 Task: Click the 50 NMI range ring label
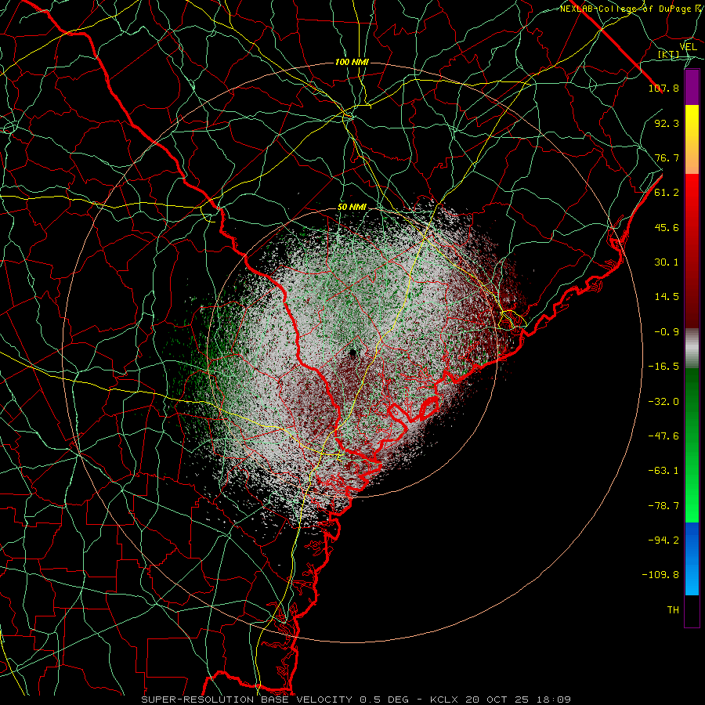352,208
